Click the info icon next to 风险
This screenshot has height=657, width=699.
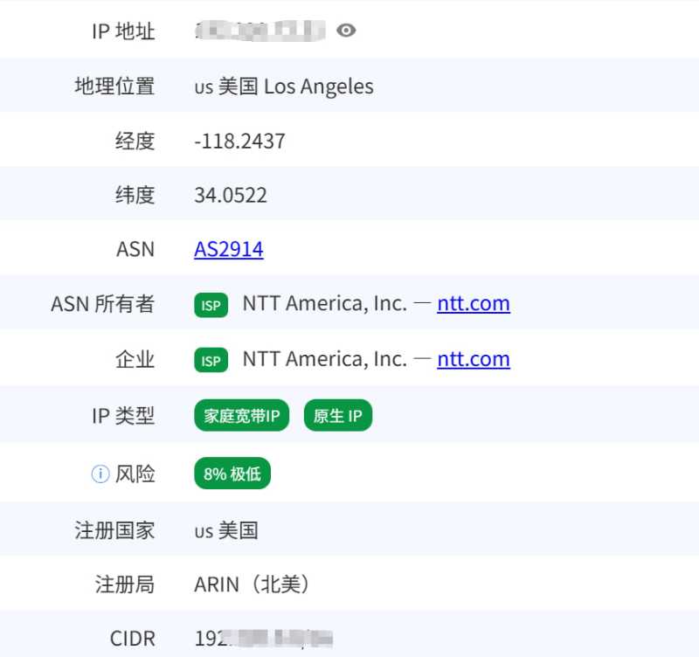tap(100, 474)
